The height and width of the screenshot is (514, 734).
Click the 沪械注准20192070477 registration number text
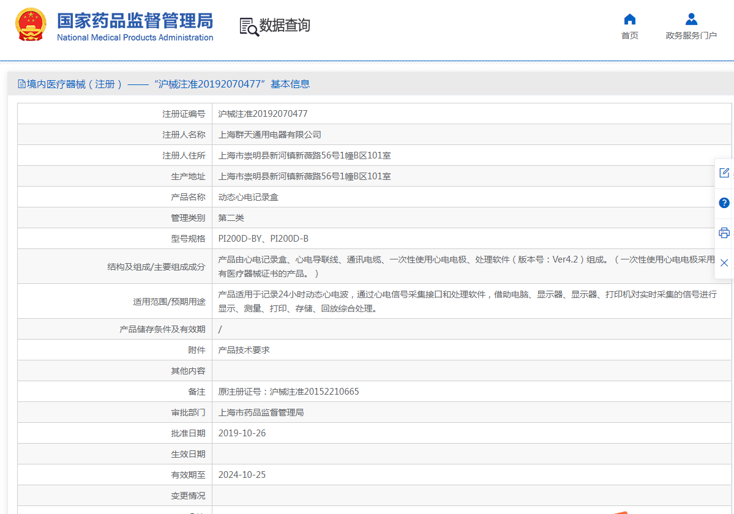click(263, 113)
